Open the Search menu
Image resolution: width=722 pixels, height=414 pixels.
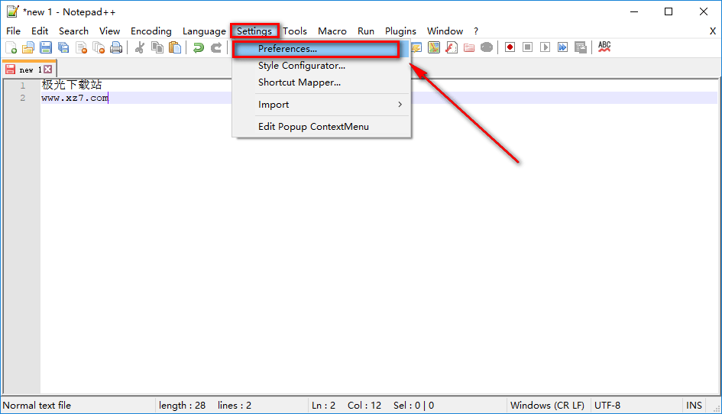pos(73,31)
